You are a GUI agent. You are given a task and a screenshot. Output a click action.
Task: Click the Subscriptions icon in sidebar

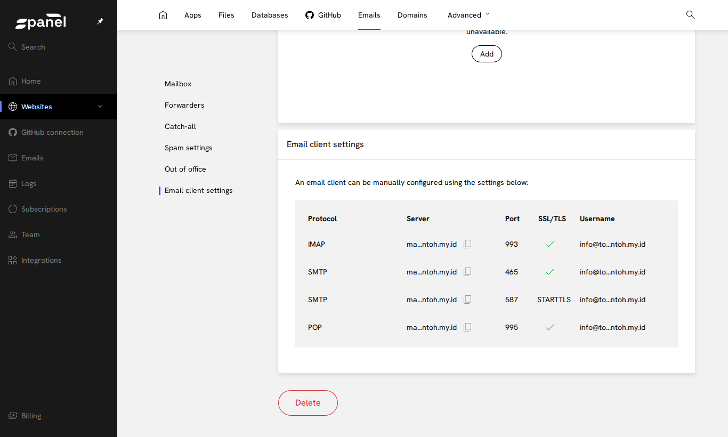click(x=13, y=209)
